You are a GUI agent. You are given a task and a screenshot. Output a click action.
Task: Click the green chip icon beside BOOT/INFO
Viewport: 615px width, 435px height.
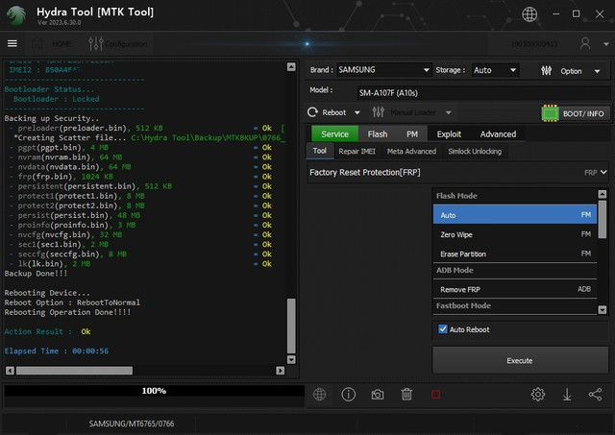tap(550, 113)
